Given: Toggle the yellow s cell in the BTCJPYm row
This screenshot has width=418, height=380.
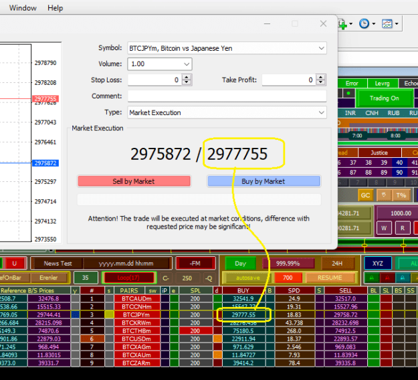Looking at the screenshot, I should pyautogui.click(x=109, y=314).
